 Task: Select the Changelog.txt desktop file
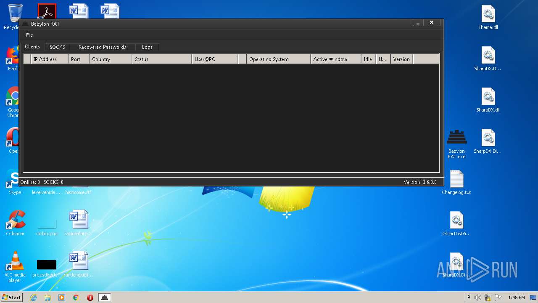pos(456,182)
